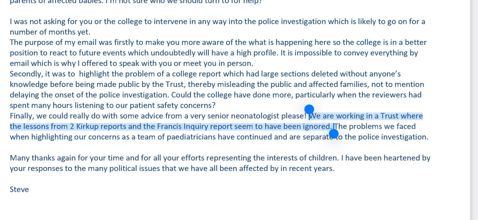Click the blank area below "Steve"

221,207
